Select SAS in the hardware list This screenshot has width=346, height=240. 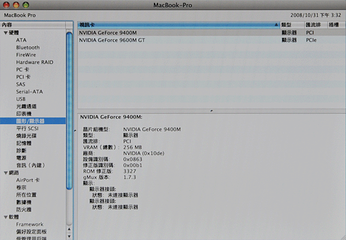coord(21,85)
